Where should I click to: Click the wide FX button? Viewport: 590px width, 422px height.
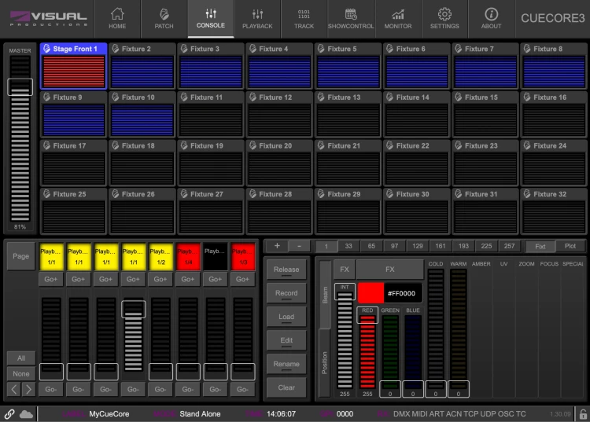pos(390,270)
